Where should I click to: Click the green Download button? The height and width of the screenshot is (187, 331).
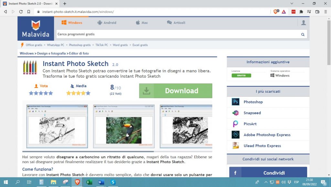(176, 91)
